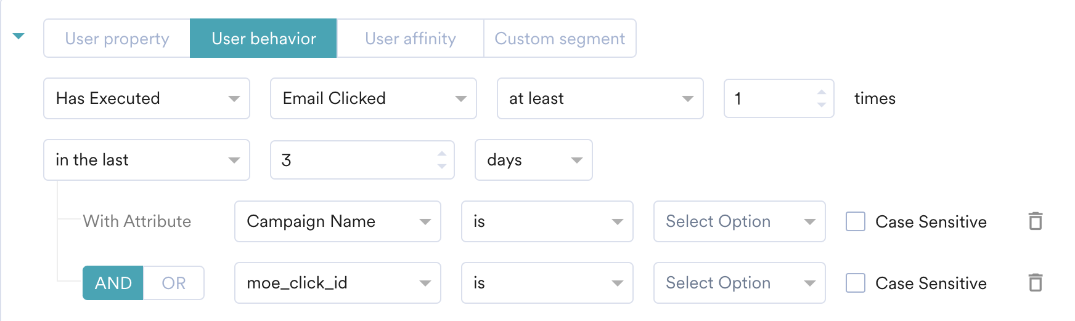The width and height of the screenshot is (1075, 321).
Task: Switch to the User property tab
Action: (x=117, y=38)
